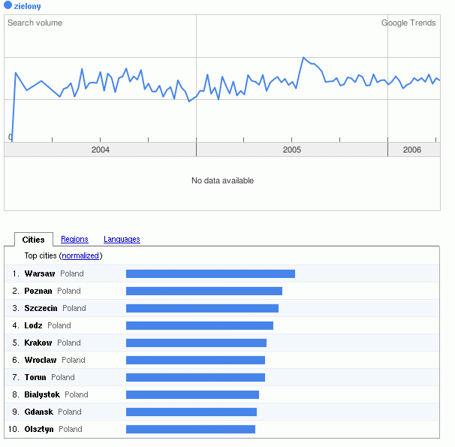Switch to the Languages tab
Screen dimensions: 455x447
pyautogui.click(x=122, y=239)
